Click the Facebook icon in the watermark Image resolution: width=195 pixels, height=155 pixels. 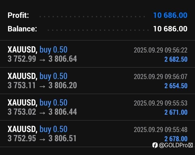155,145
